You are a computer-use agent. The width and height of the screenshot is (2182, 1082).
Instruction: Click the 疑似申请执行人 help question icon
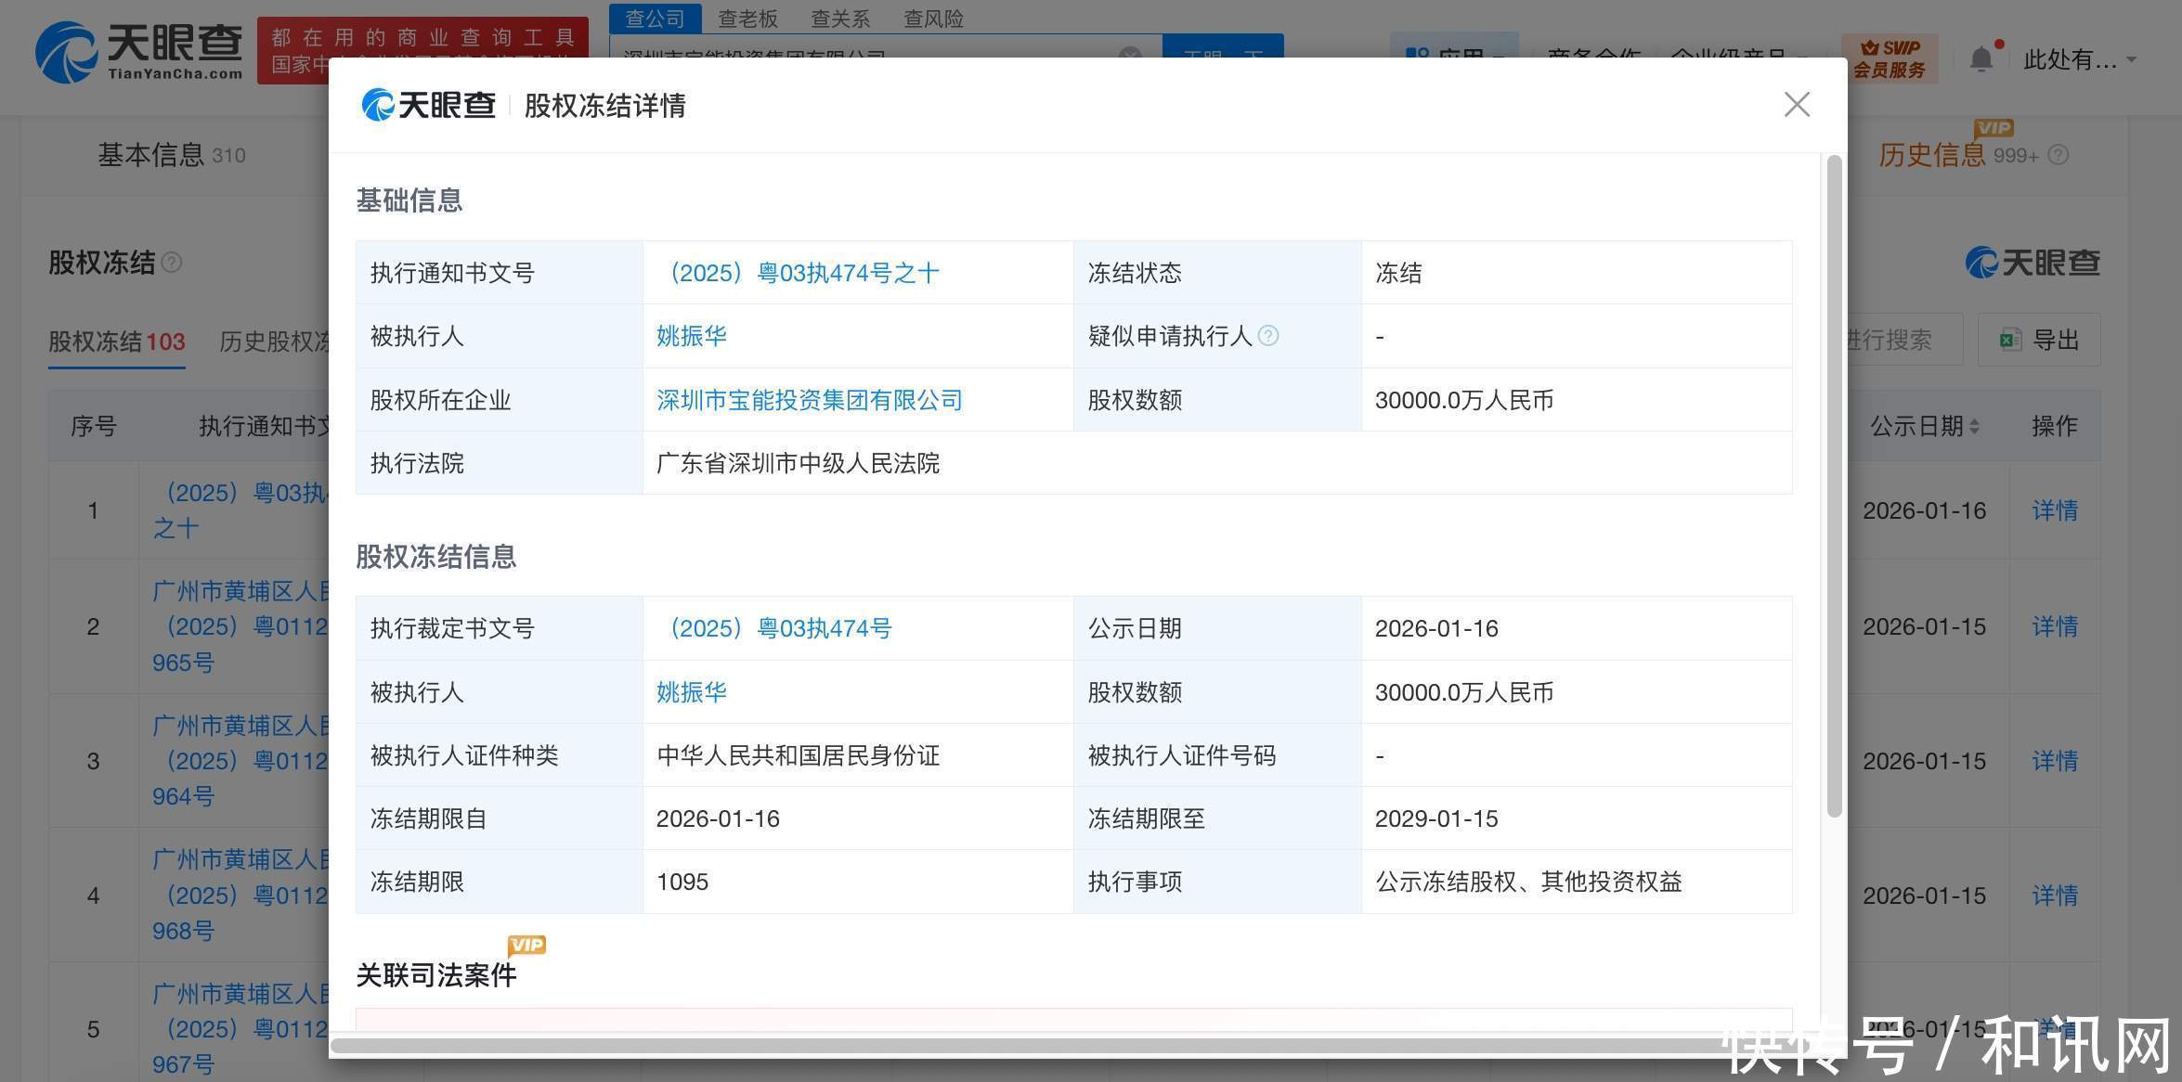[1268, 336]
